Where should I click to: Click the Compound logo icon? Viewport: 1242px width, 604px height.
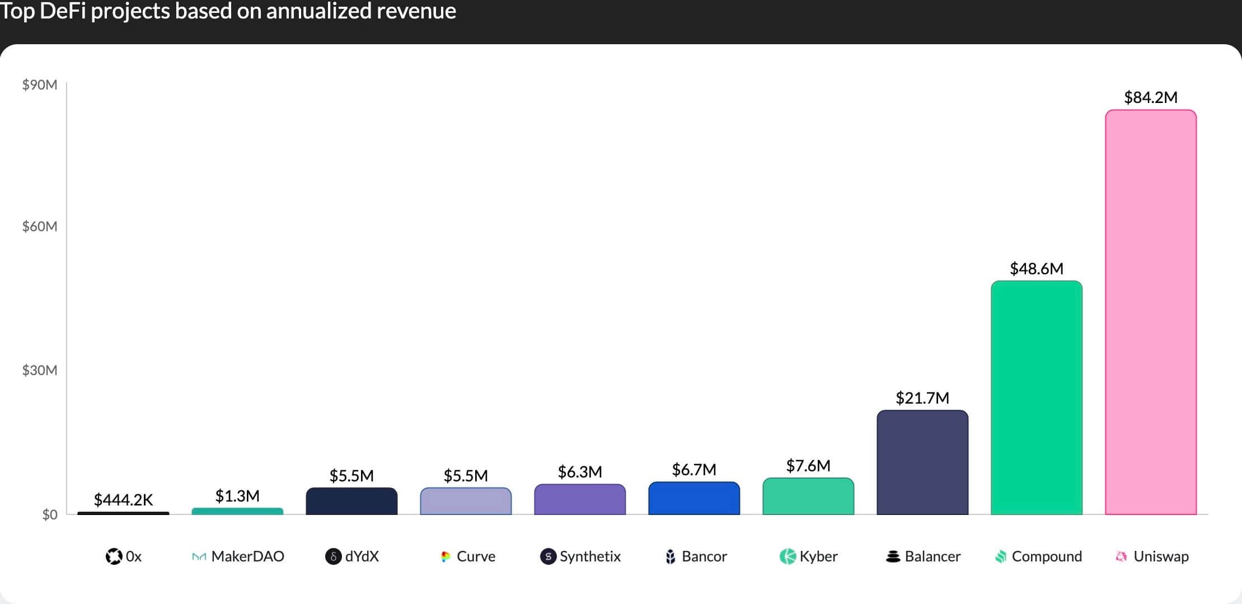(1001, 556)
